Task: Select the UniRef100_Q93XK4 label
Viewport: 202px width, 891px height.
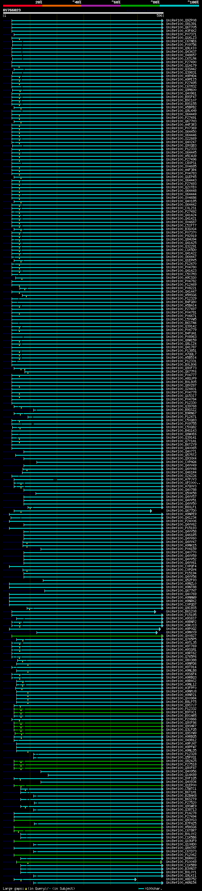Action: [181, 458]
